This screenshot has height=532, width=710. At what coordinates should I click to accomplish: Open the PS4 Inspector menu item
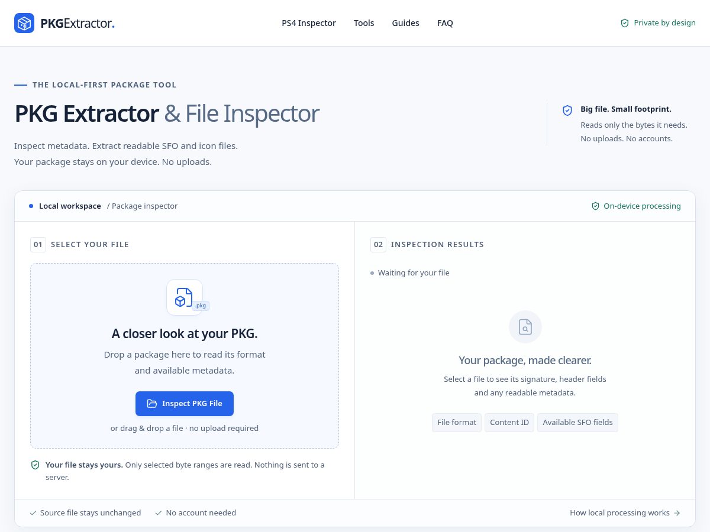[x=309, y=23]
